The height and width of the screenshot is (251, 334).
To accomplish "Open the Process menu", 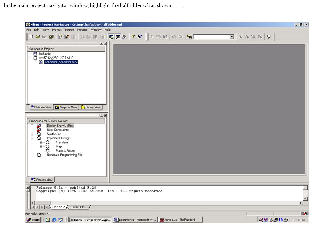I will (x=82, y=30).
